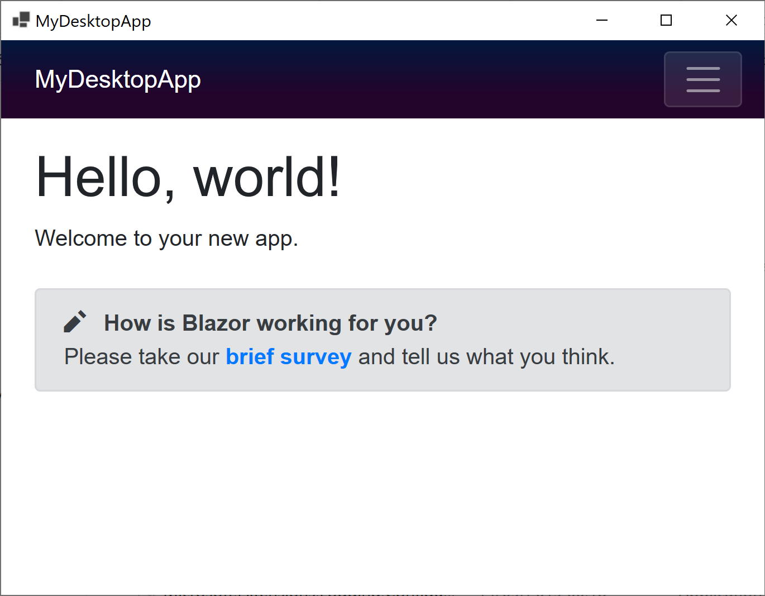Viewport: 765px width, 596px height.
Task: Minimize the MyDesktopApp window
Action: point(602,21)
